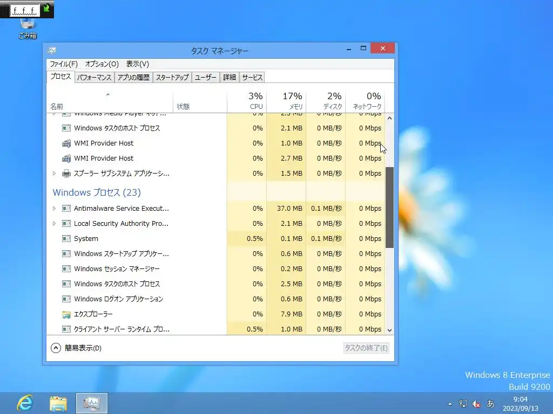
Task: Select the System process name
Action: coord(86,239)
